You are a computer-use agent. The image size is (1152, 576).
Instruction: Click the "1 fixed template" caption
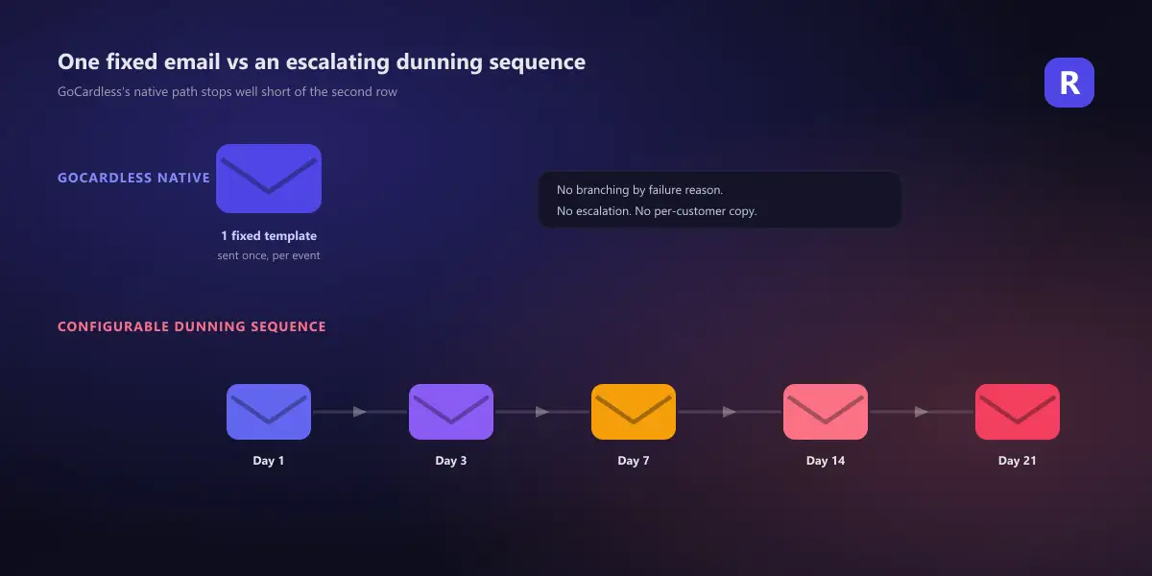click(269, 235)
